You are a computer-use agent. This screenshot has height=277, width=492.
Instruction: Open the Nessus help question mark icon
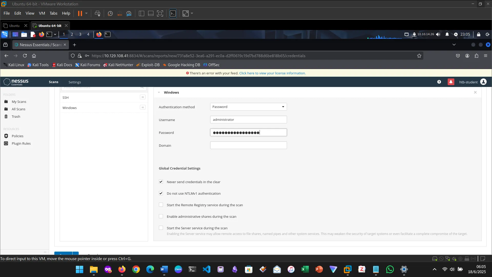(x=439, y=82)
